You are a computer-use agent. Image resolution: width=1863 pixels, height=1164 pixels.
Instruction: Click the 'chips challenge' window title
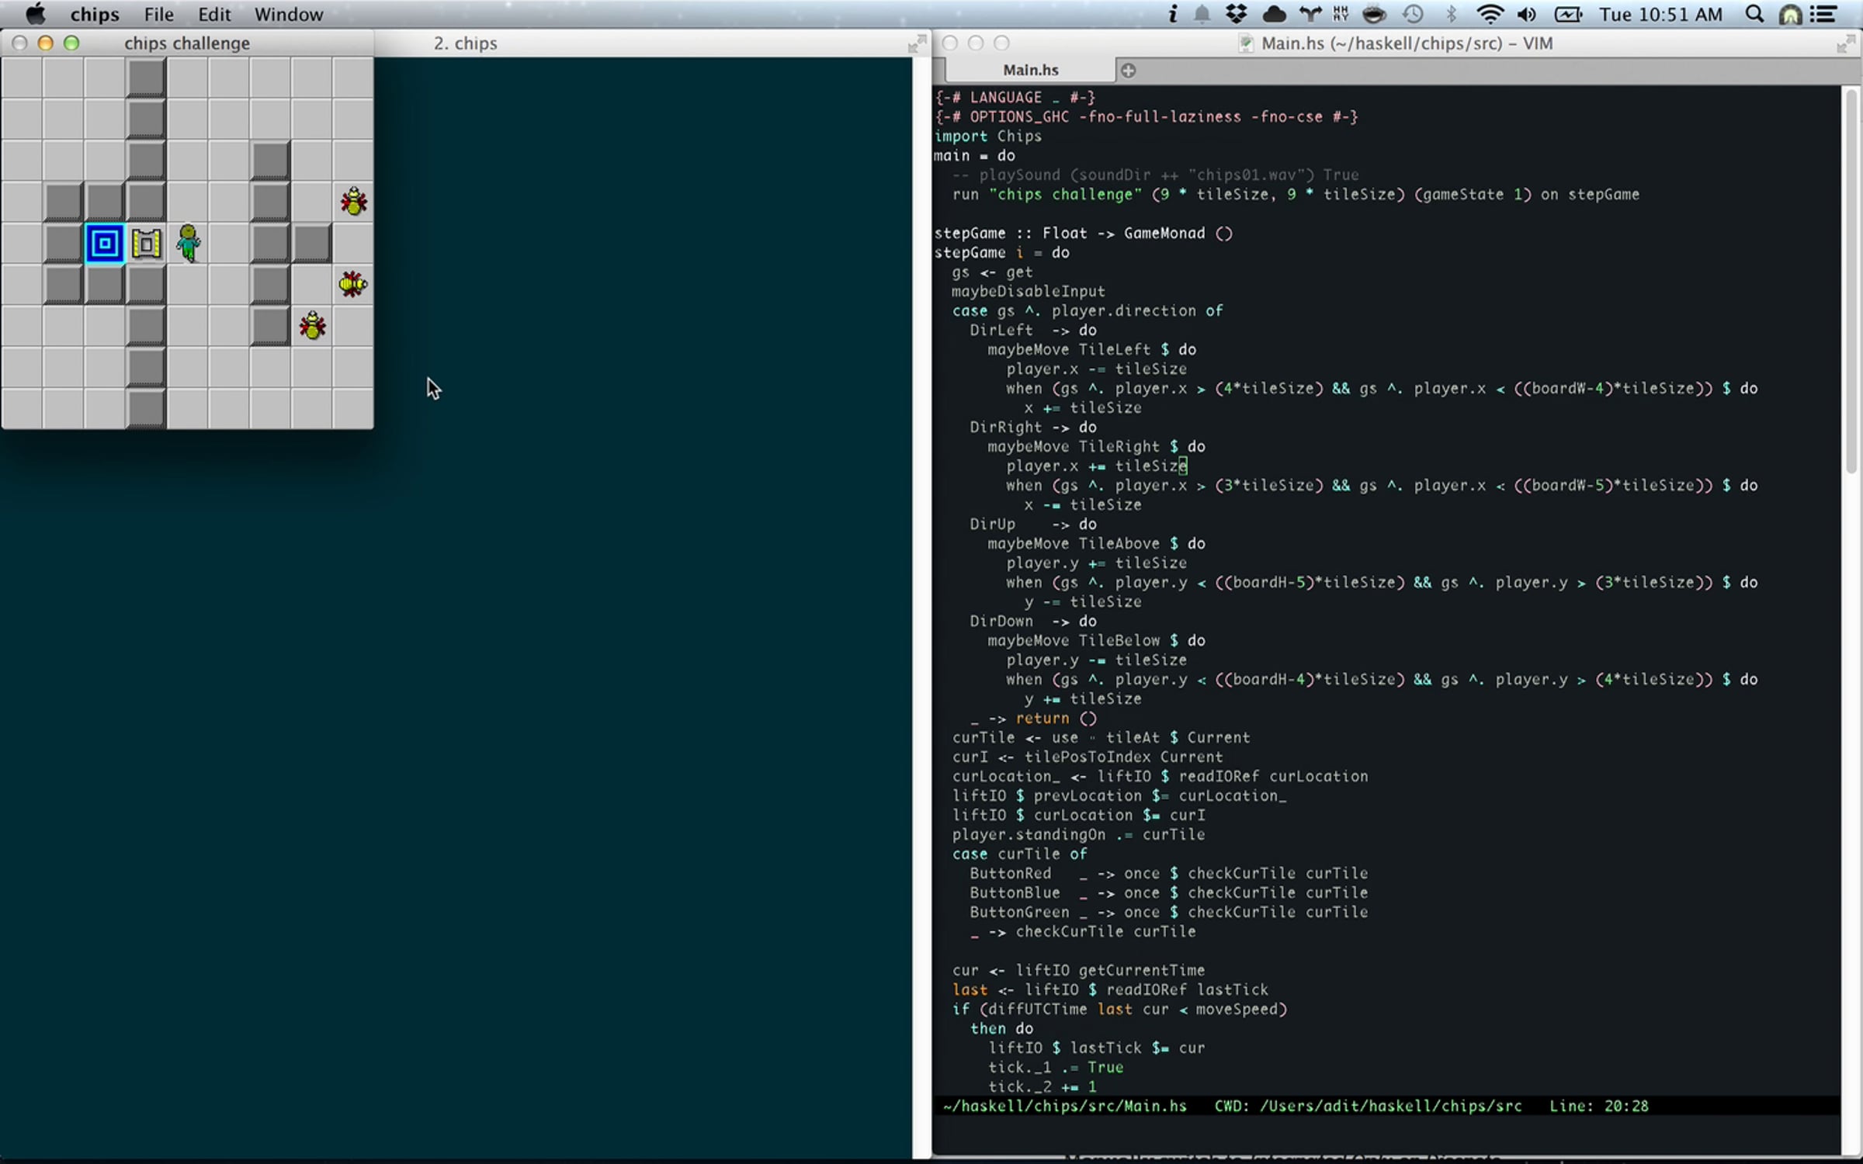click(187, 43)
